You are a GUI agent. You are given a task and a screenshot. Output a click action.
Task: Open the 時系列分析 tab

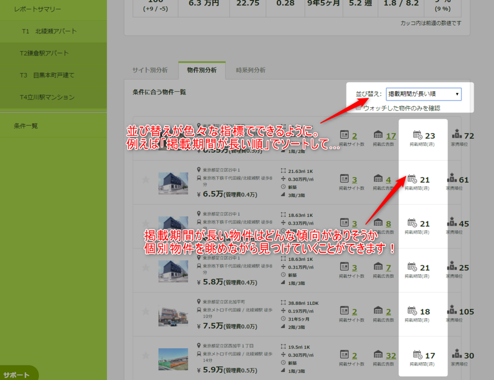click(251, 70)
